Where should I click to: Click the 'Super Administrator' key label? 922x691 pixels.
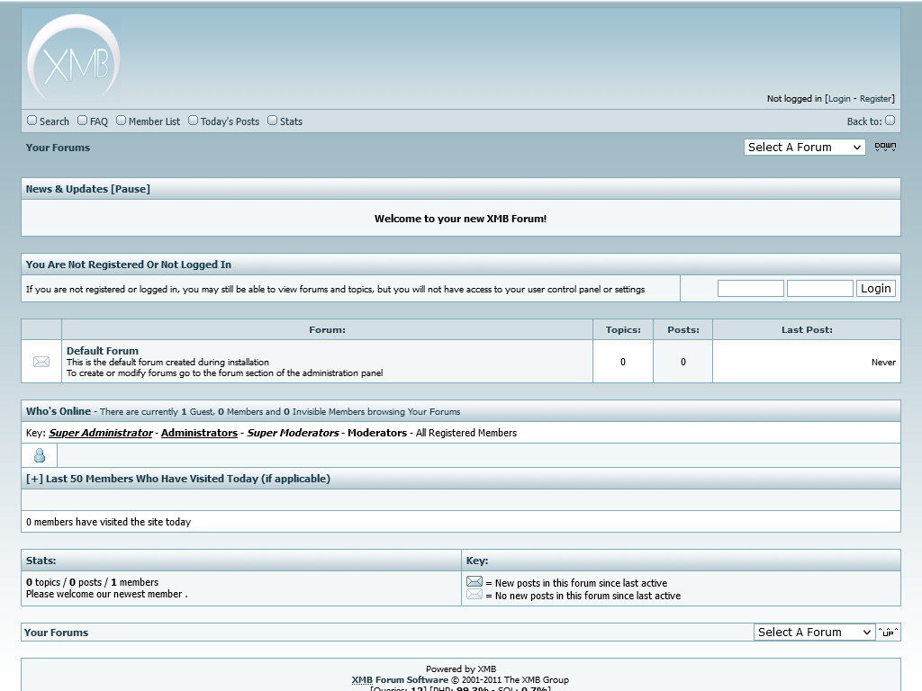pos(101,433)
